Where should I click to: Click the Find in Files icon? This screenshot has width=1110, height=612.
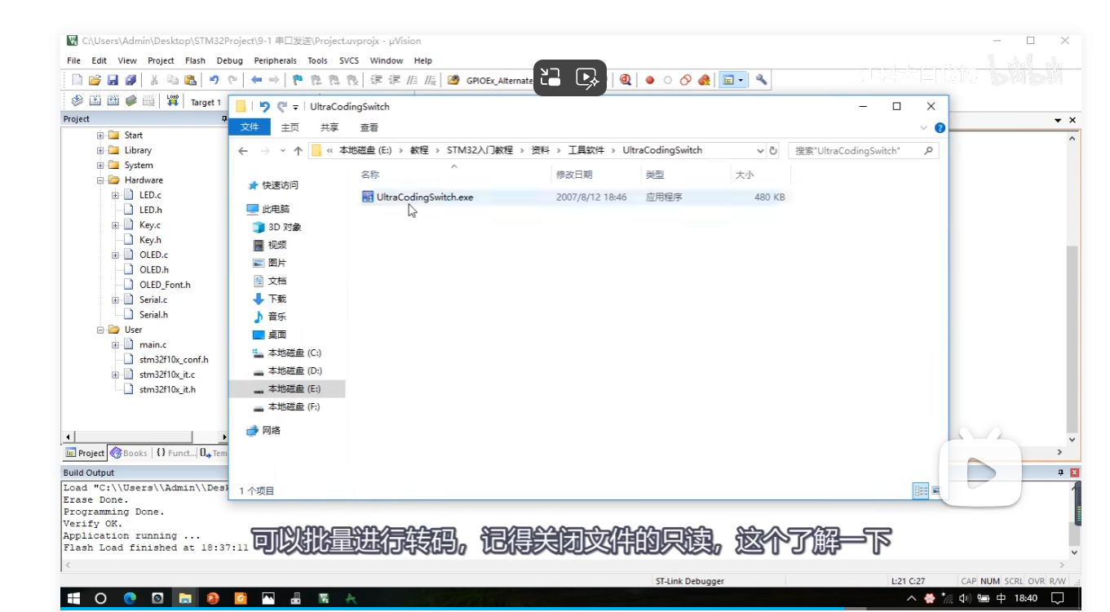point(454,80)
